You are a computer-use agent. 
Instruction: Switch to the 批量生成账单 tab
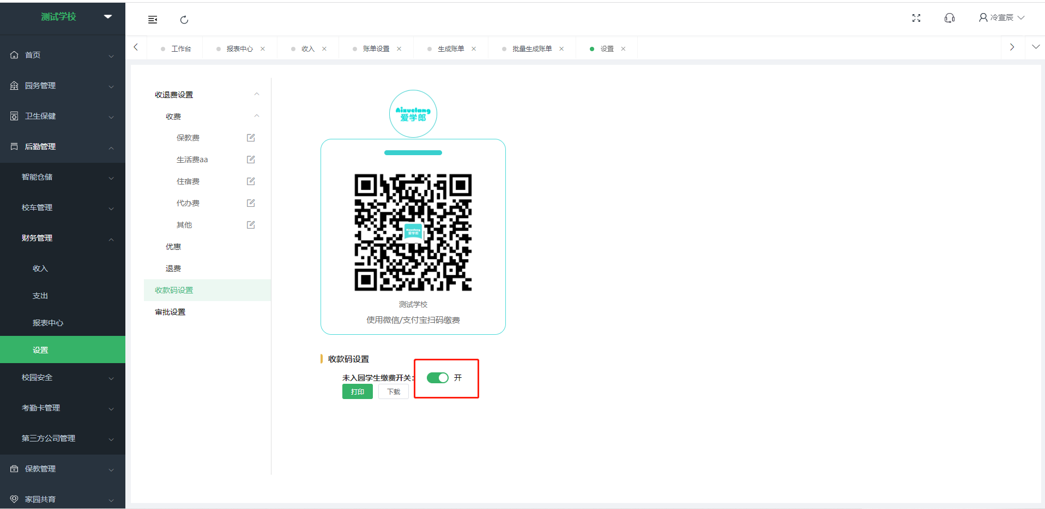coord(532,49)
